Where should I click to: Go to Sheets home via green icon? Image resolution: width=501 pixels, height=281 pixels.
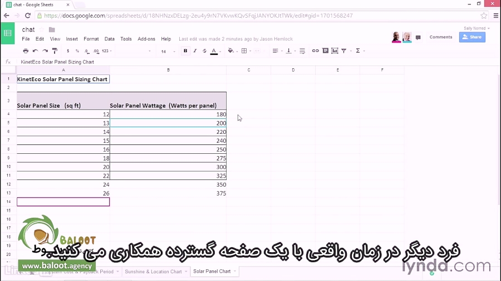tap(8, 33)
